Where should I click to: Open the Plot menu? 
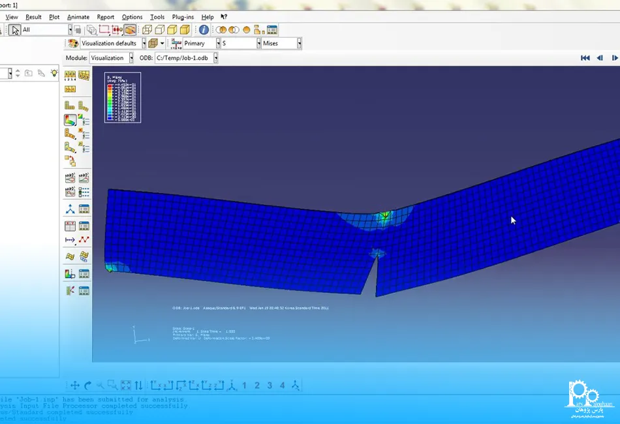(54, 17)
